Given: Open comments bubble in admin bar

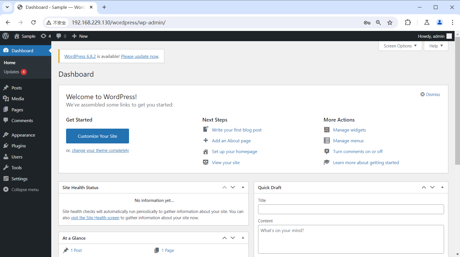Looking at the screenshot, I should pyautogui.click(x=59, y=36).
